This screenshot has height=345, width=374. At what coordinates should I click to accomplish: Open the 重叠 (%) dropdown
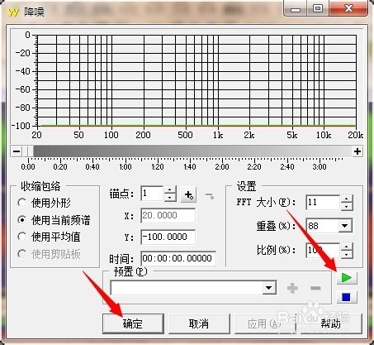tap(345, 226)
